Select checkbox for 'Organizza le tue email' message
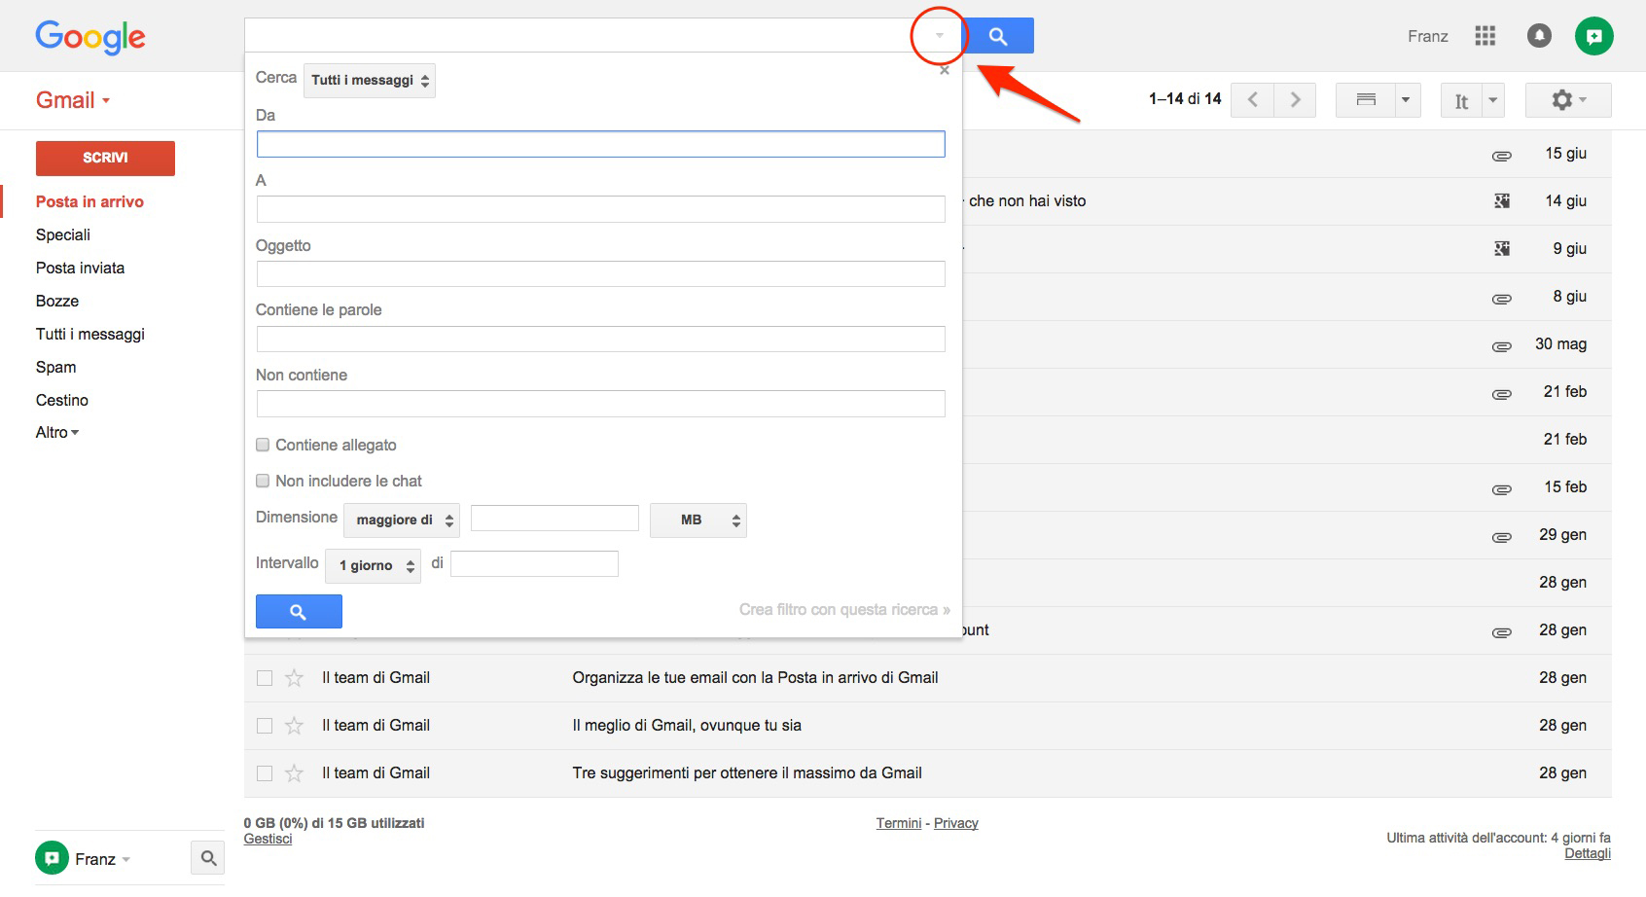Viewport: 1646px width, 897px height. (265, 678)
